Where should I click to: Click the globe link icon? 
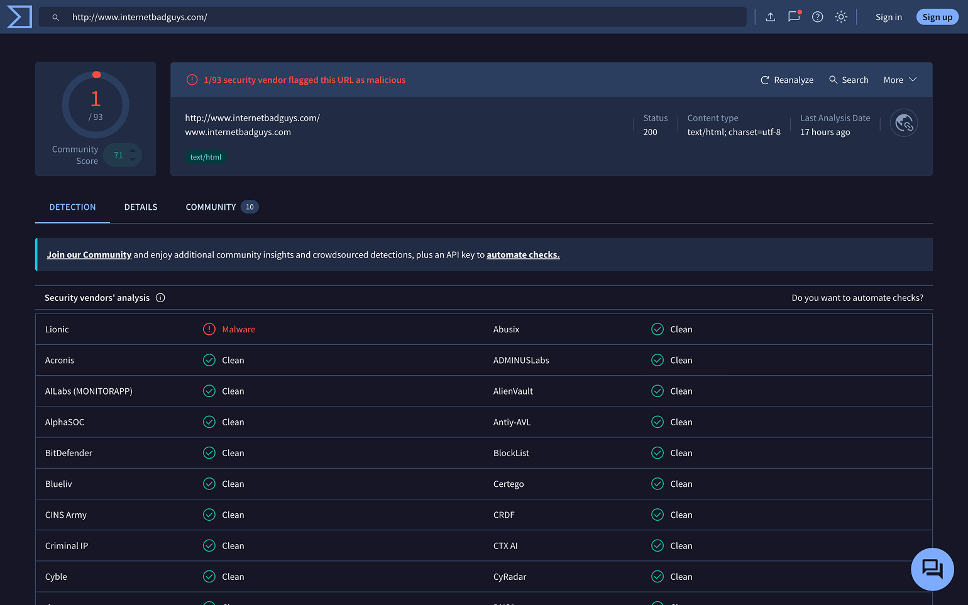point(904,123)
